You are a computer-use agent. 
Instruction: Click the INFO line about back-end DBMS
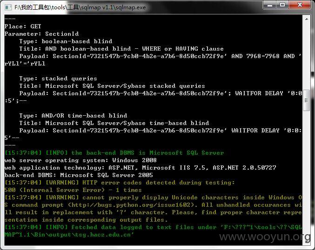click(114, 153)
